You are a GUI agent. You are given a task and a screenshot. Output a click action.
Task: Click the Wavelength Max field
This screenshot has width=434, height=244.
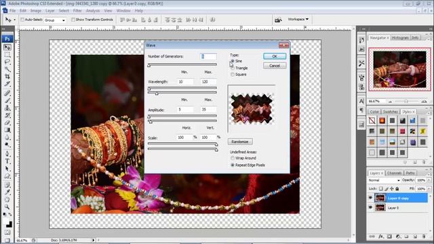pos(208,82)
